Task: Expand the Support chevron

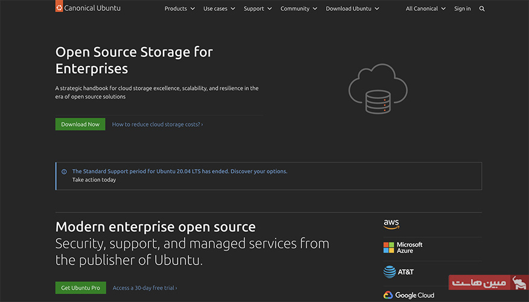Action: coord(269,9)
